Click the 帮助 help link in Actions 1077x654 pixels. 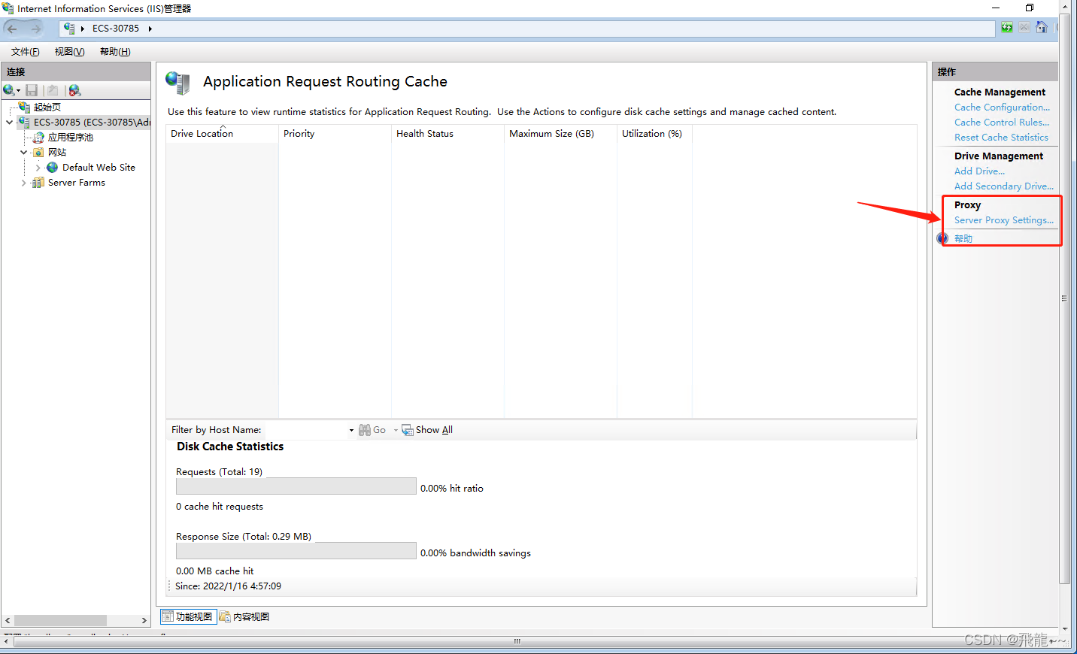tap(963, 238)
